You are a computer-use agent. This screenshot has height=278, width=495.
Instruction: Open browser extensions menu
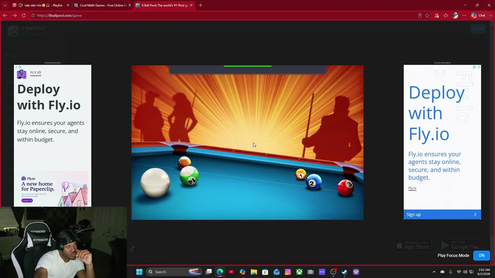coord(437,15)
